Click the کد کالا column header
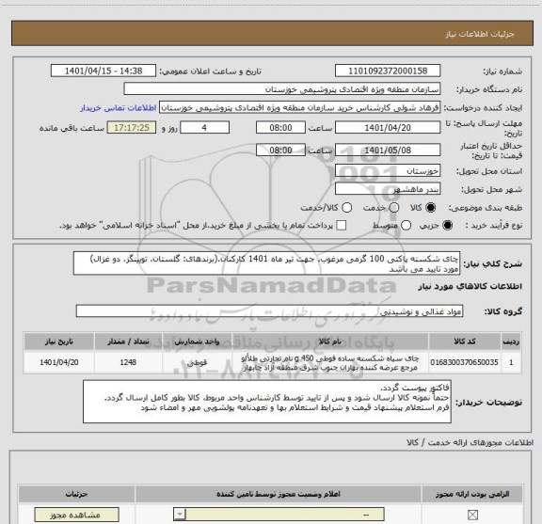 pos(464,341)
